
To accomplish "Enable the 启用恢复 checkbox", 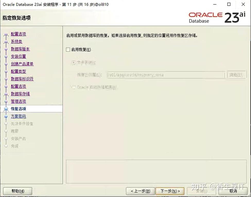I will click(68, 49).
